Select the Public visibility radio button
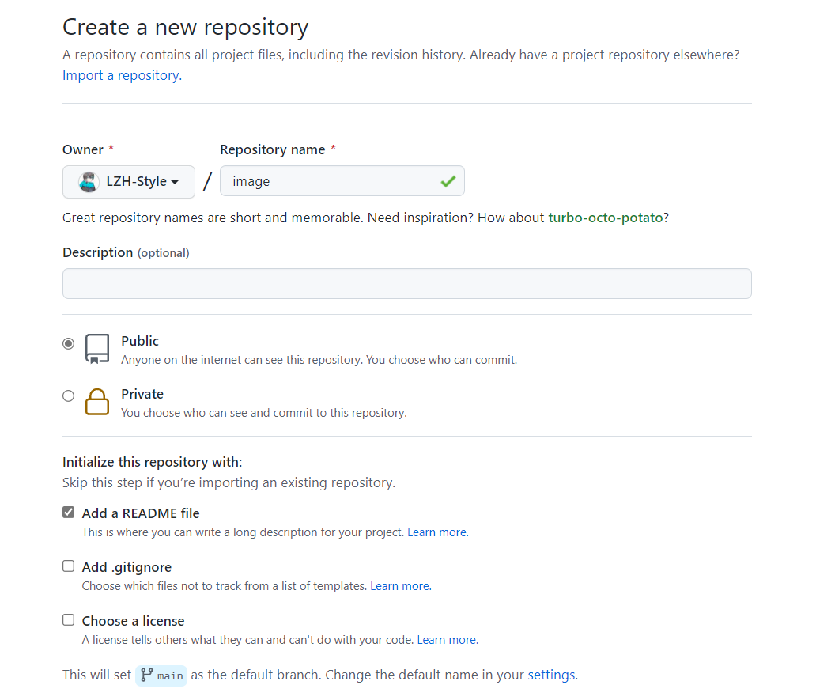The width and height of the screenshot is (816, 700). point(69,343)
